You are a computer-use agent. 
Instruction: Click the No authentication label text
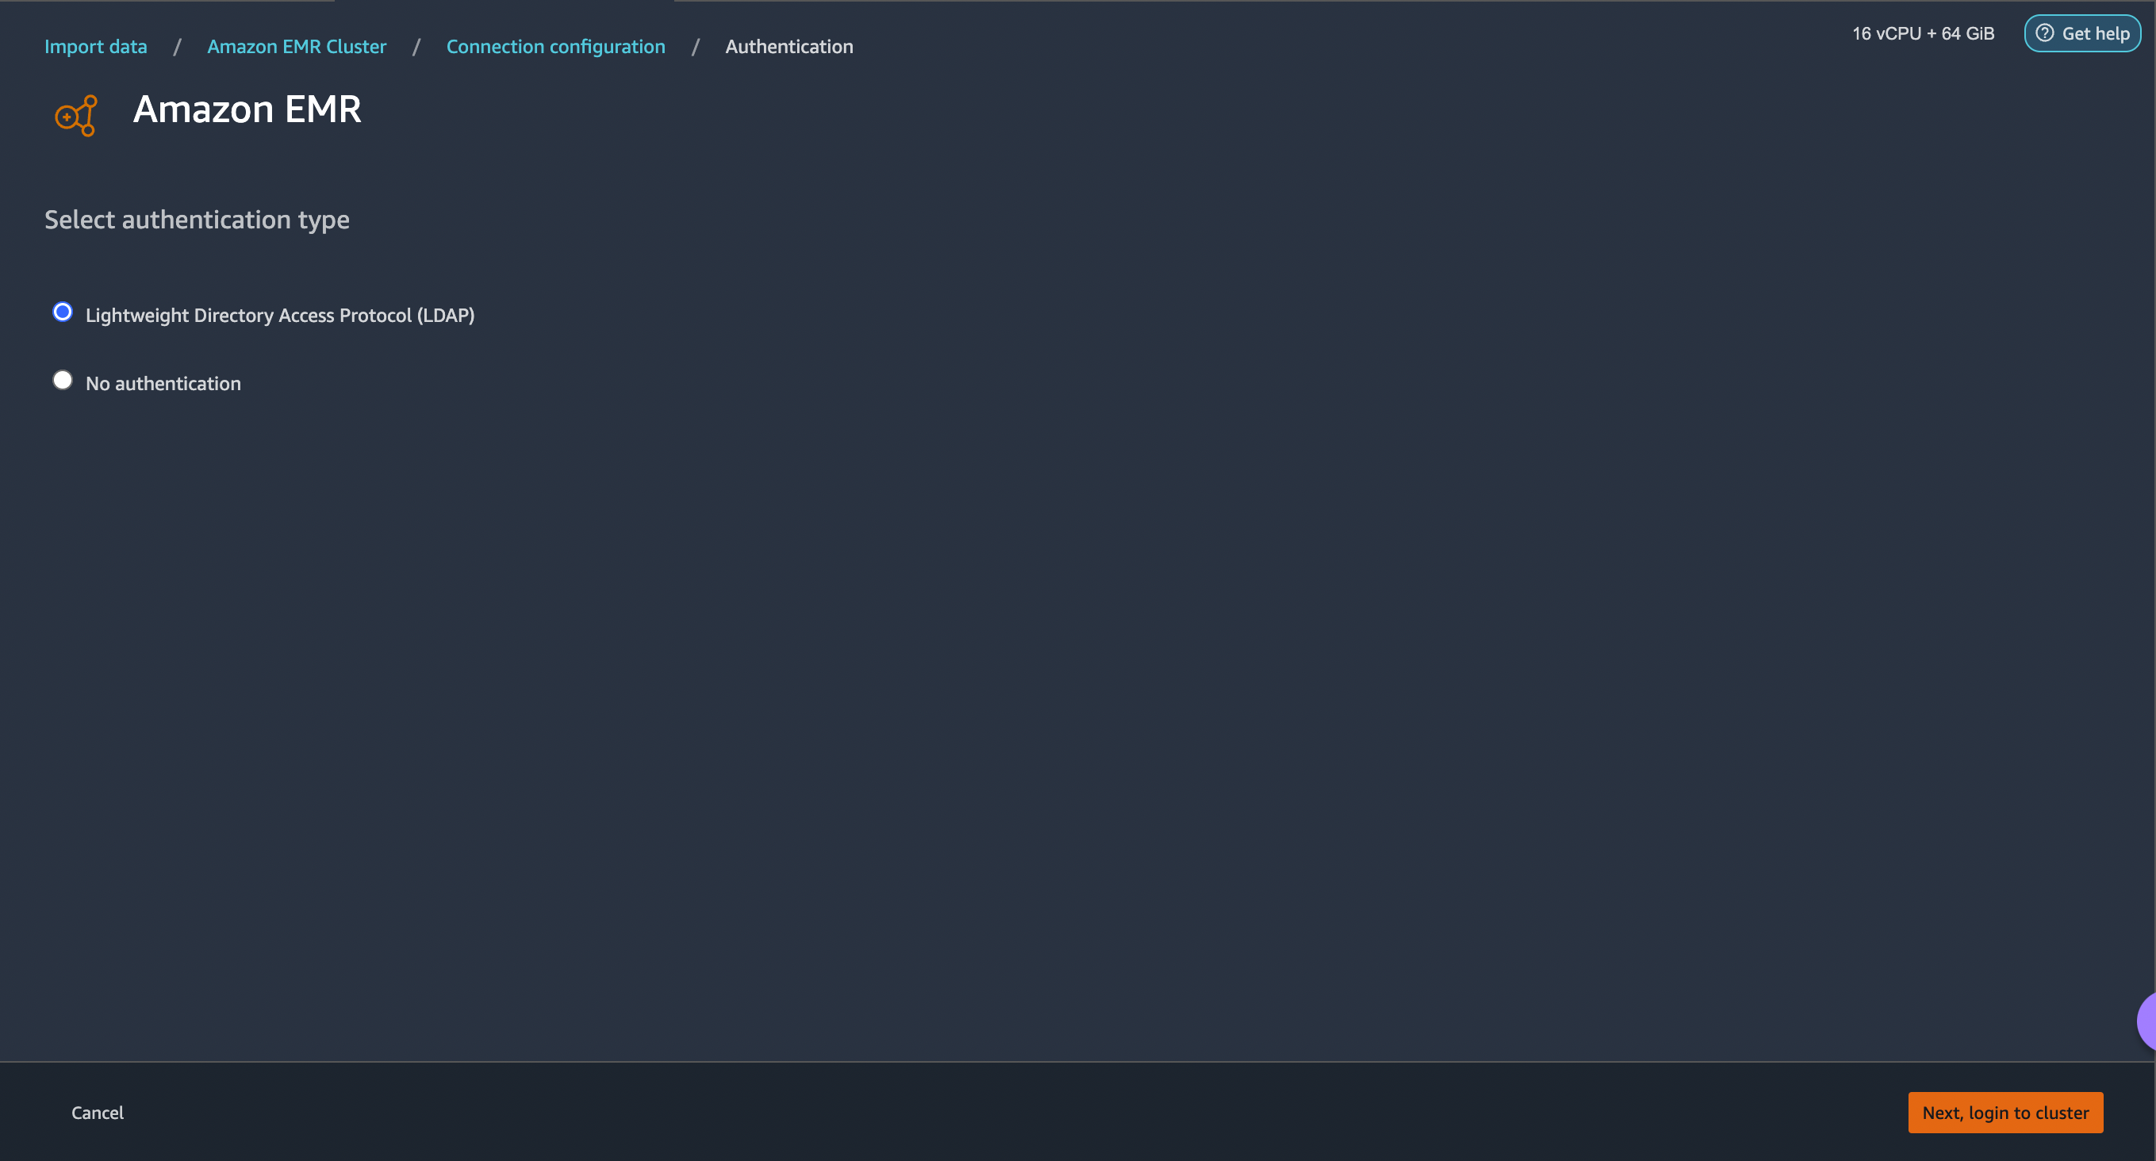point(163,384)
